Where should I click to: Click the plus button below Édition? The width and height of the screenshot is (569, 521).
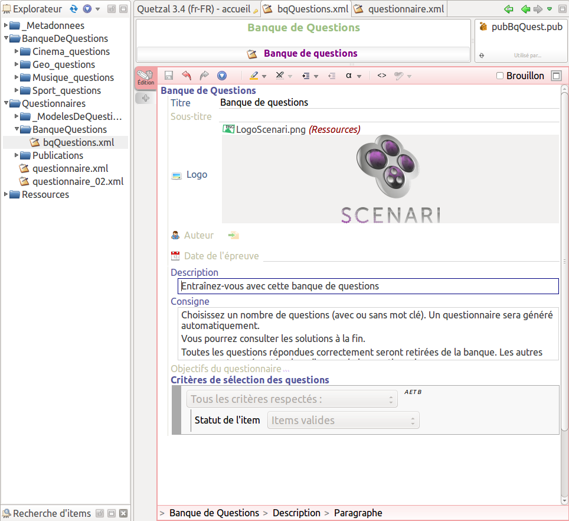[x=146, y=98]
